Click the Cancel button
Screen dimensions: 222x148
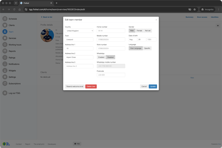coord(144,87)
